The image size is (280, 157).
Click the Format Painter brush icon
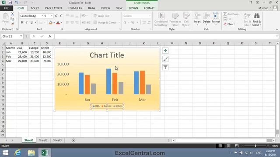[x=13, y=23]
